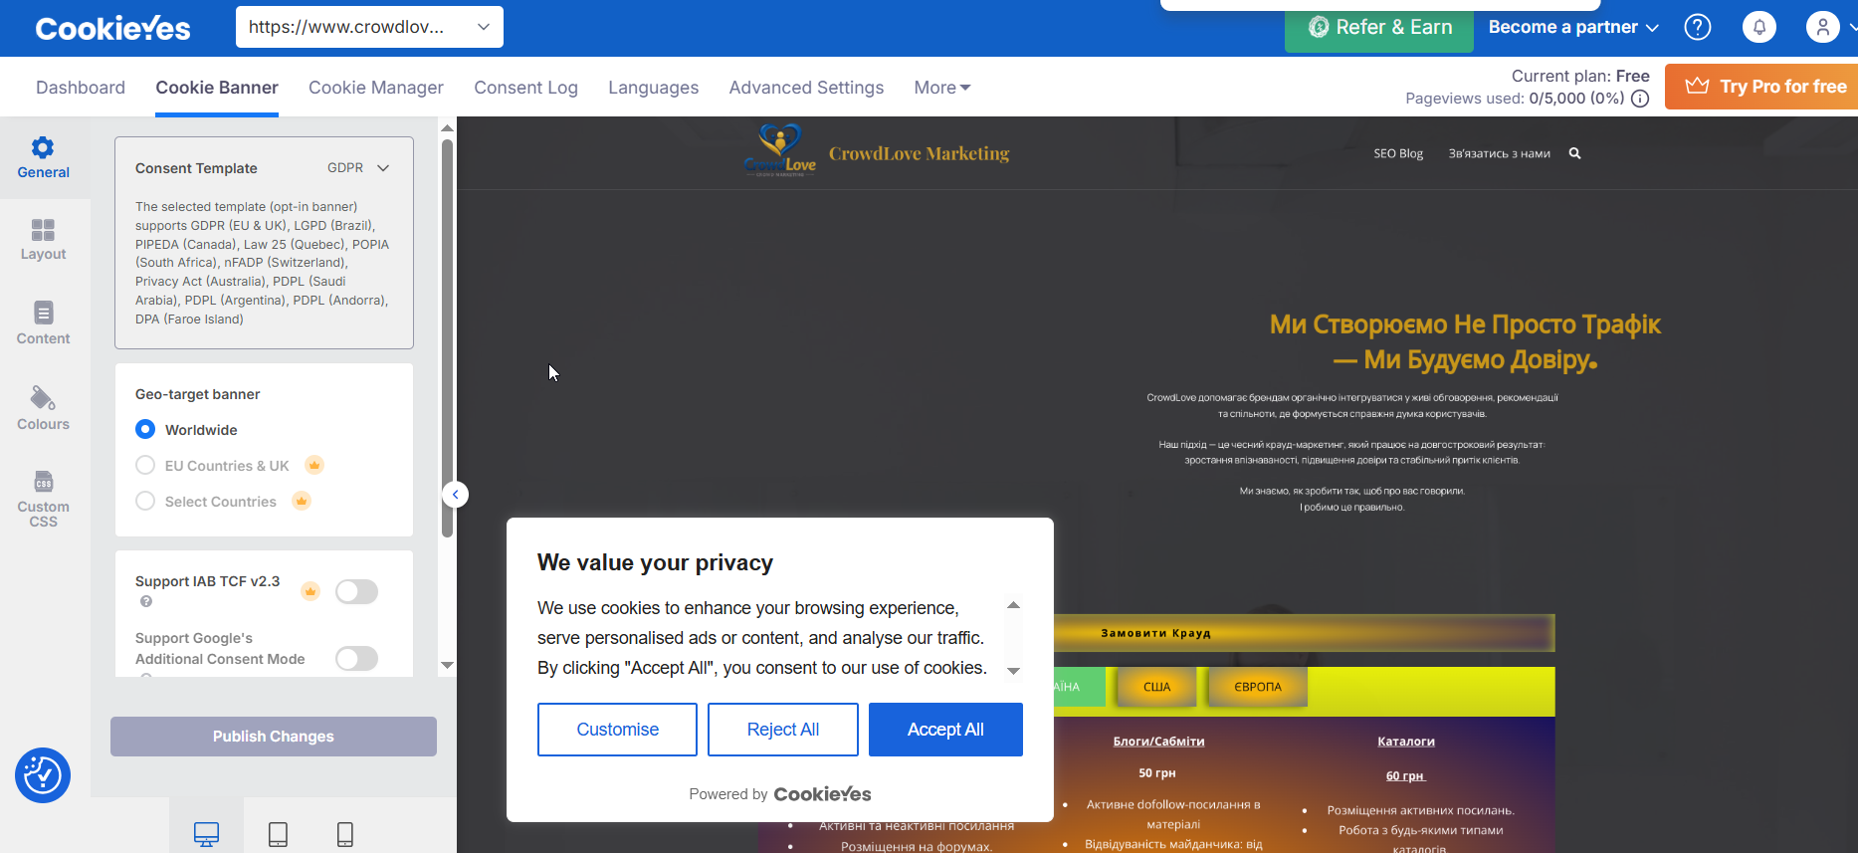Image resolution: width=1858 pixels, height=853 pixels.
Task: Select the Cookie Banner tab
Action: [x=217, y=88]
